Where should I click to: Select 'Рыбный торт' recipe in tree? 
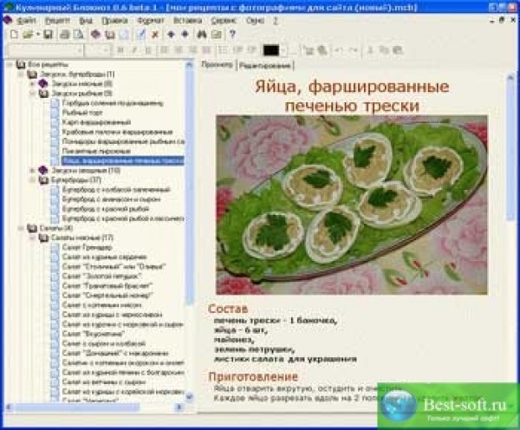[x=82, y=113]
